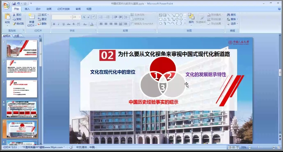Click the Save icon in quick access toolbar
This screenshot has width=283, height=152.
[x=14, y=4]
